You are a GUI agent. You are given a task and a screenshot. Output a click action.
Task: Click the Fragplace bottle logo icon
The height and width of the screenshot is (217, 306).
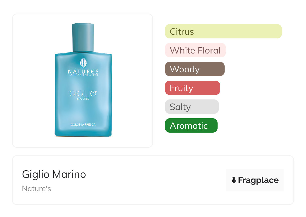234,180
